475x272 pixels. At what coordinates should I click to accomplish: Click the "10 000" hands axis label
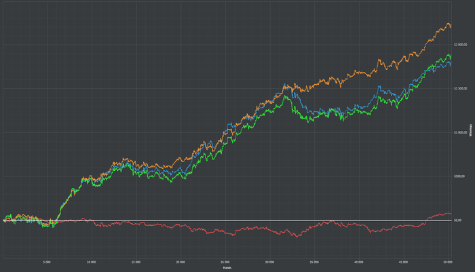[91, 263]
